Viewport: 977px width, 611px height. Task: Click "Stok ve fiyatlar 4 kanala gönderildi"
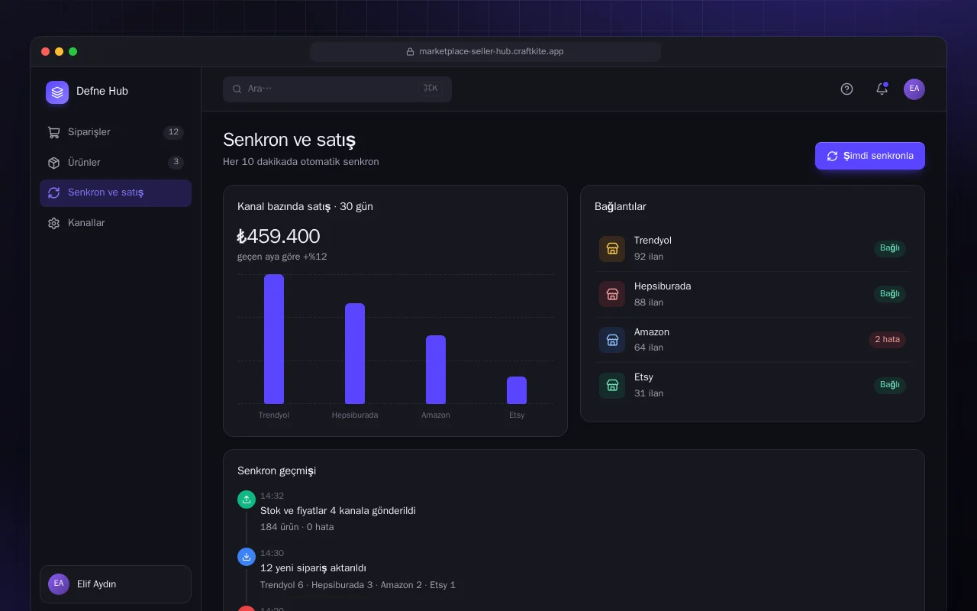338,511
